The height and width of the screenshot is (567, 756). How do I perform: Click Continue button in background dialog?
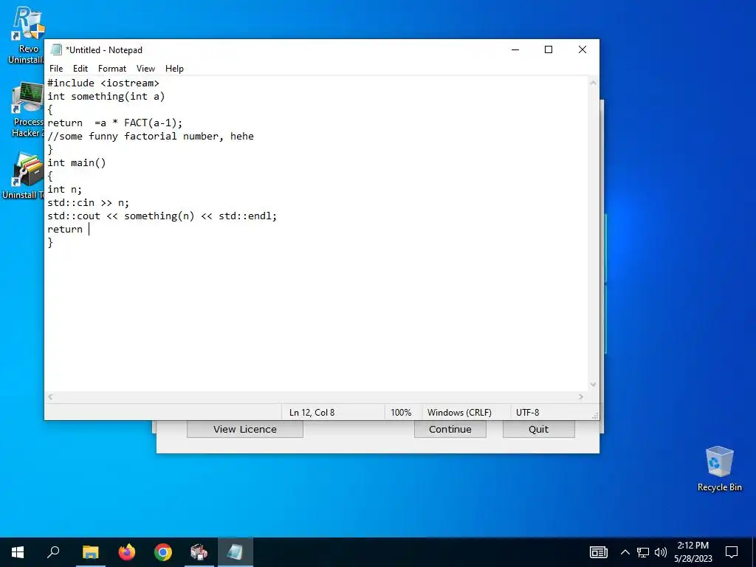pos(450,429)
